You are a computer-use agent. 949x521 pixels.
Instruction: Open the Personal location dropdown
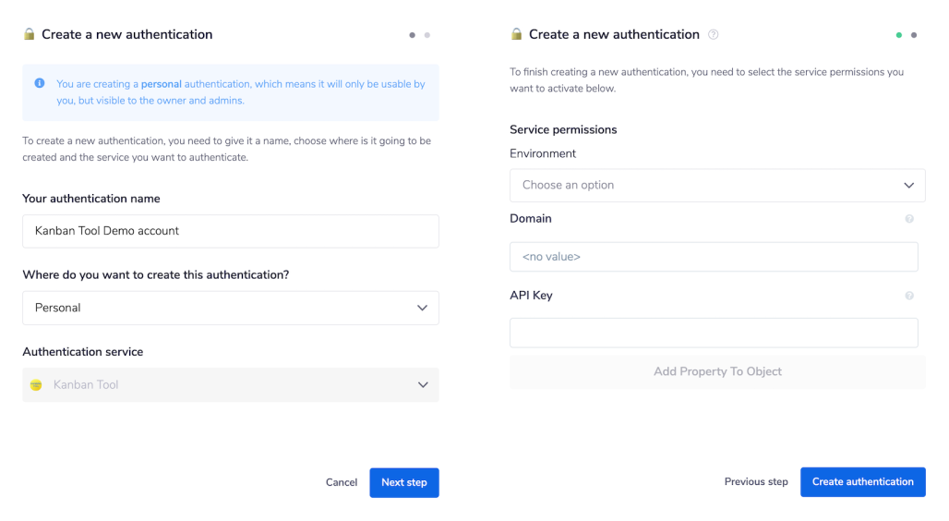231,308
